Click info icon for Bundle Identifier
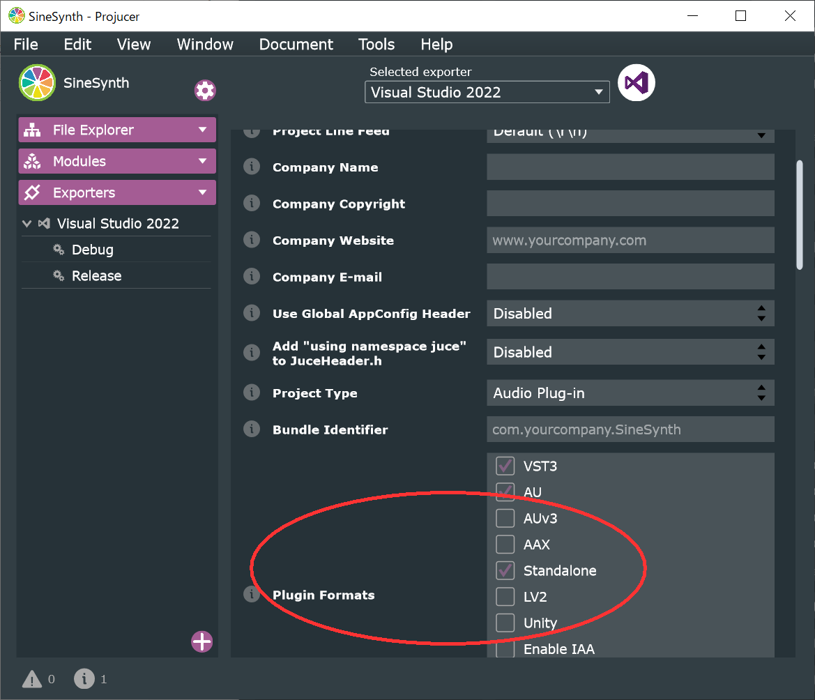Viewport: 815px width, 700px height. [252, 429]
